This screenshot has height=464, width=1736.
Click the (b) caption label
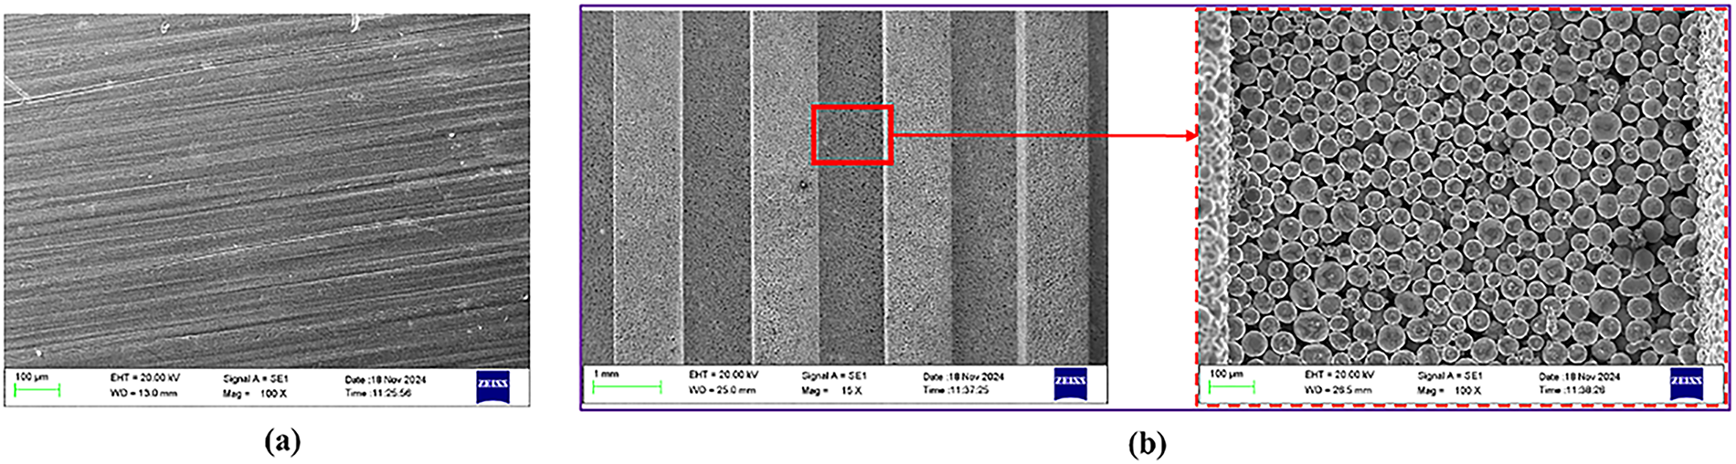pos(1147,444)
